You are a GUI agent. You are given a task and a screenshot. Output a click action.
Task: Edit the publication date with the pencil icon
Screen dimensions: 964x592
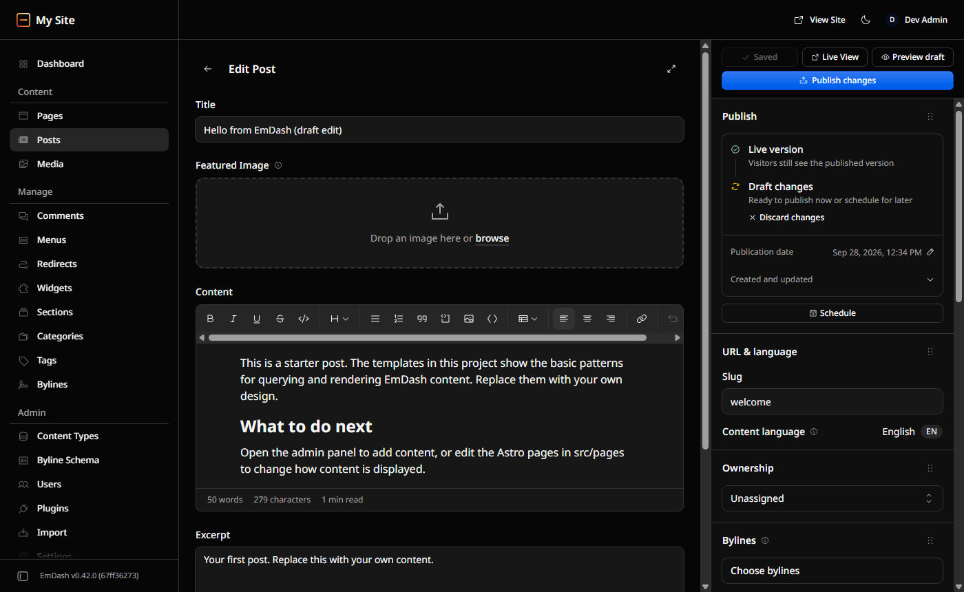coord(930,252)
